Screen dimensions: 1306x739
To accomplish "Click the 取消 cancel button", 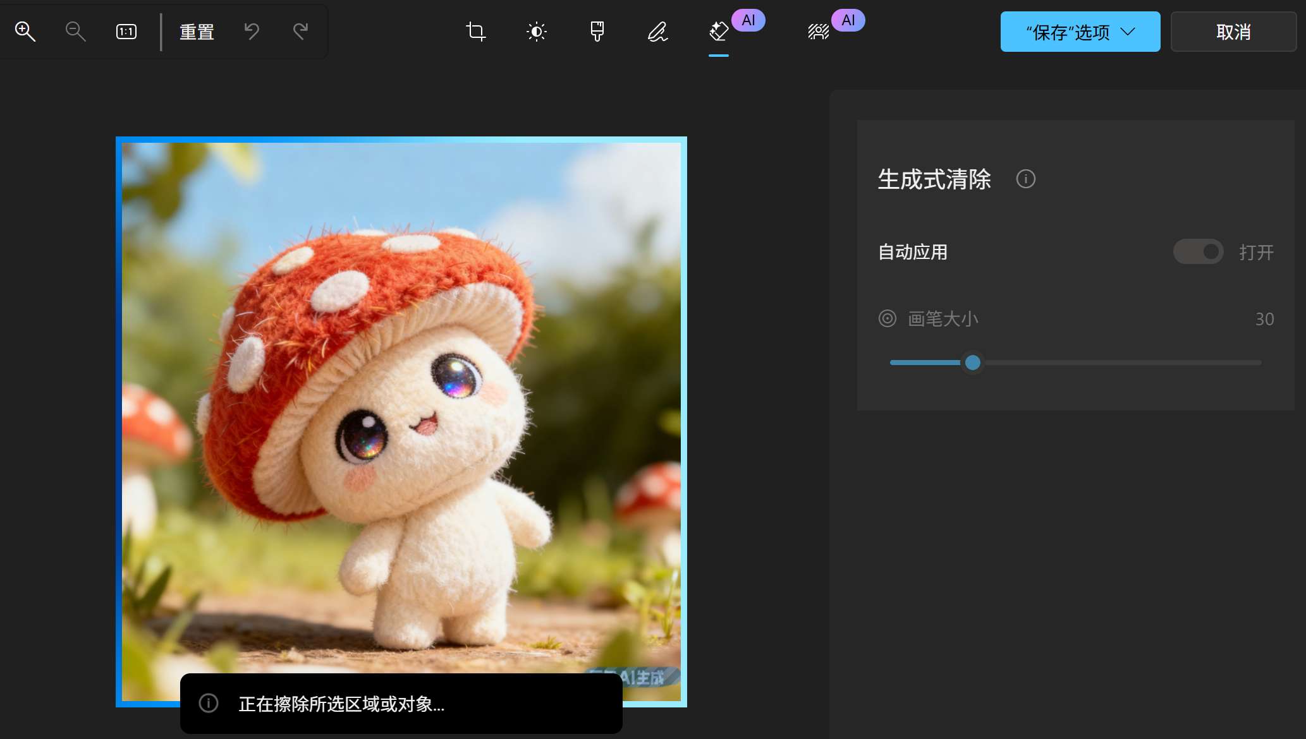I will pos(1233,32).
